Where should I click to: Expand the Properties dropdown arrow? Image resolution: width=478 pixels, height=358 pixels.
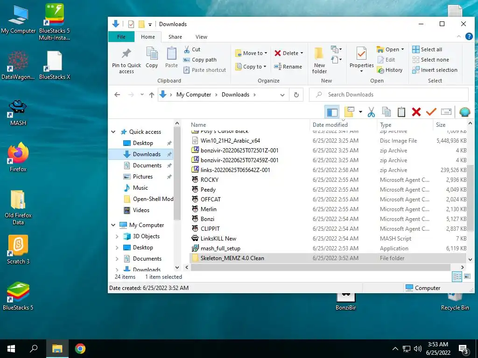362,71
